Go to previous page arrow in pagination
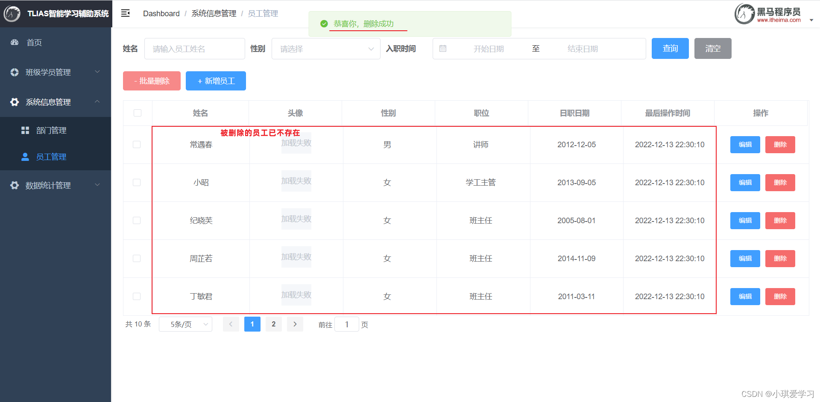The width and height of the screenshot is (820, 402). [231, 324]
